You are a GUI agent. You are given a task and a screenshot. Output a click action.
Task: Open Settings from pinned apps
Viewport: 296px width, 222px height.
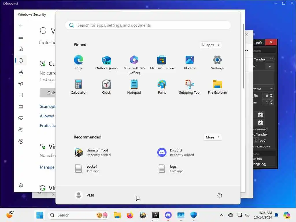click(x=217, y=63)
